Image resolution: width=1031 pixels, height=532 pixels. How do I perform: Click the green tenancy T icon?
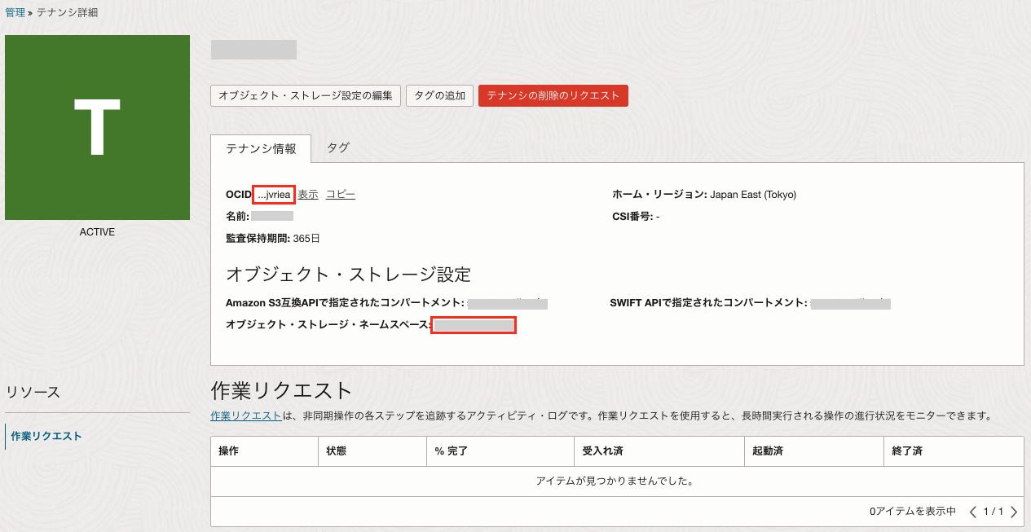pyautogui.click(x=97, y=127)
